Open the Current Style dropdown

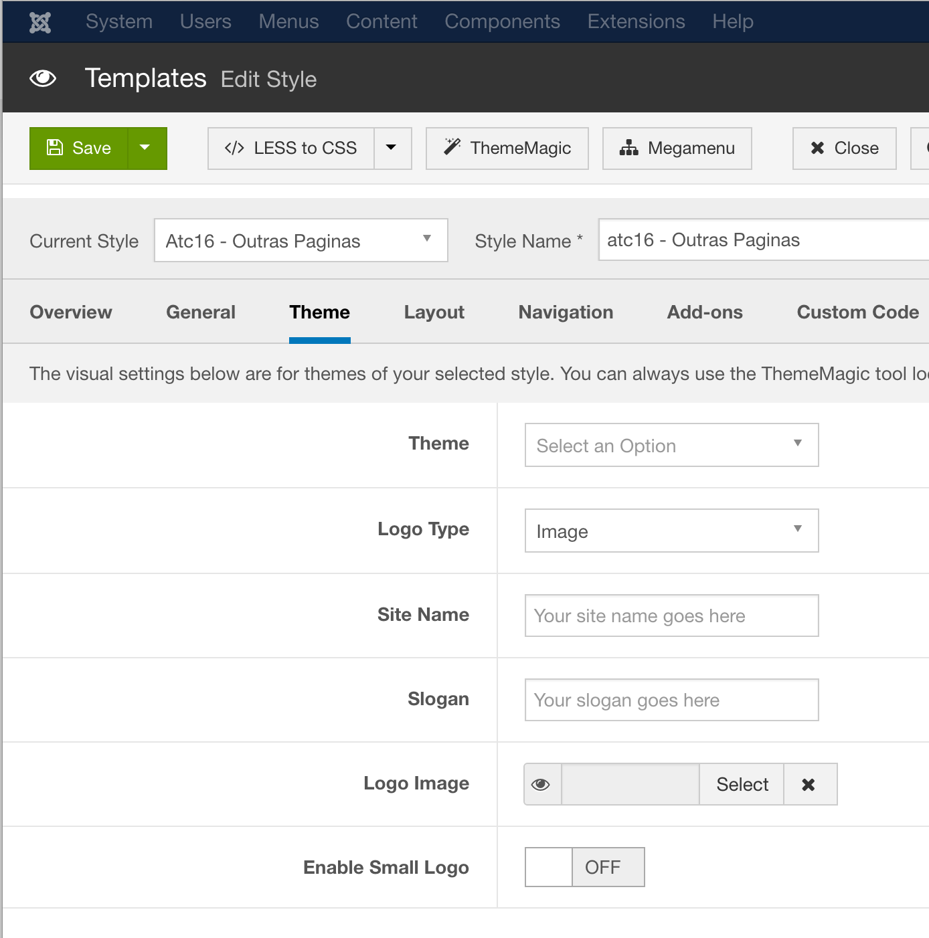click(x=301, y=240)
